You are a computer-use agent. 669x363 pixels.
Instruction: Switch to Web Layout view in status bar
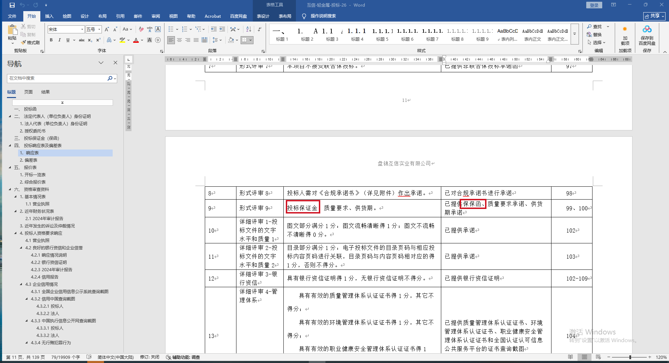pyautogui.click(x=598, y=357)
